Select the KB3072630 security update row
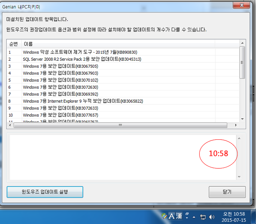The image size is (256, 224). (x=123, y=87)
